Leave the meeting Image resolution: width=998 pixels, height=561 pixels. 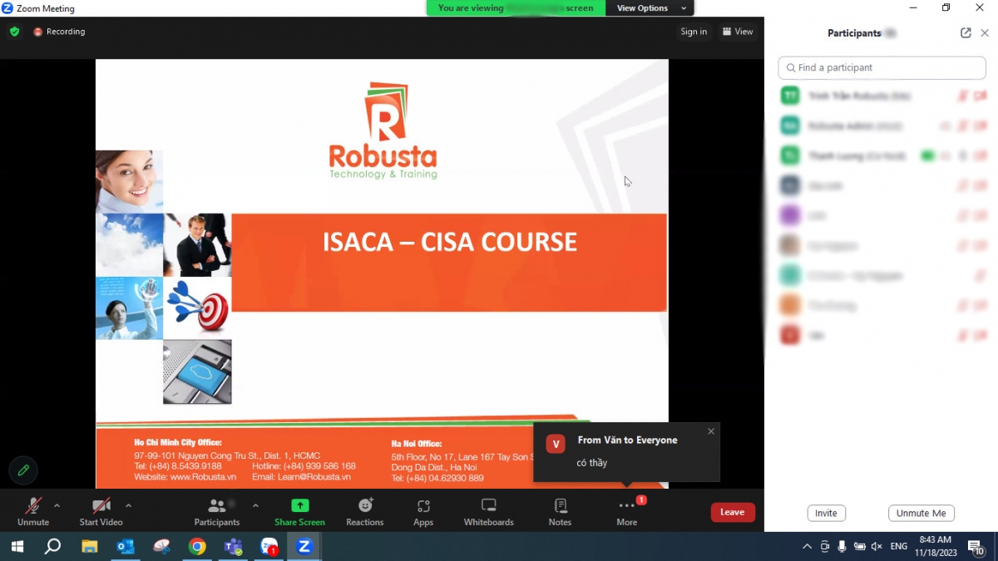pos(733,512)
